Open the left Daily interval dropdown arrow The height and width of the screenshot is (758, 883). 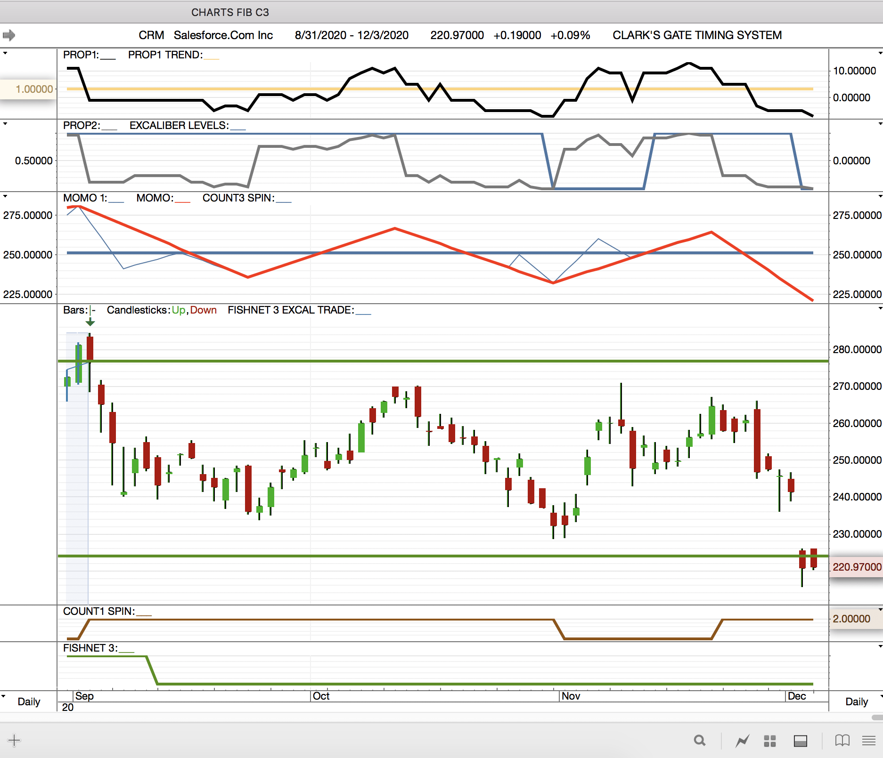click(4, 695)
